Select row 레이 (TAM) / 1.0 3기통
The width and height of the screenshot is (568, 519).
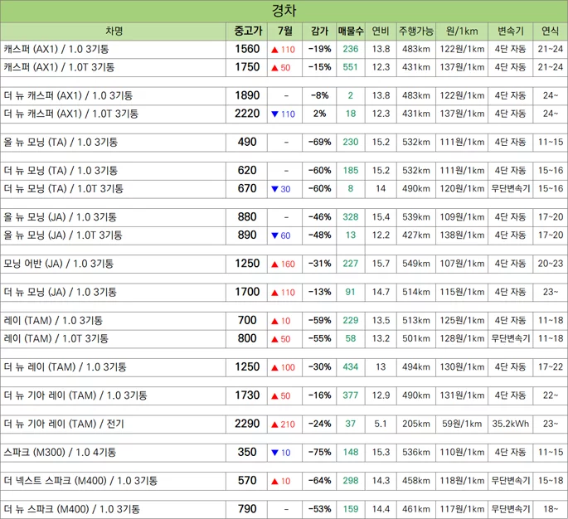284,321
